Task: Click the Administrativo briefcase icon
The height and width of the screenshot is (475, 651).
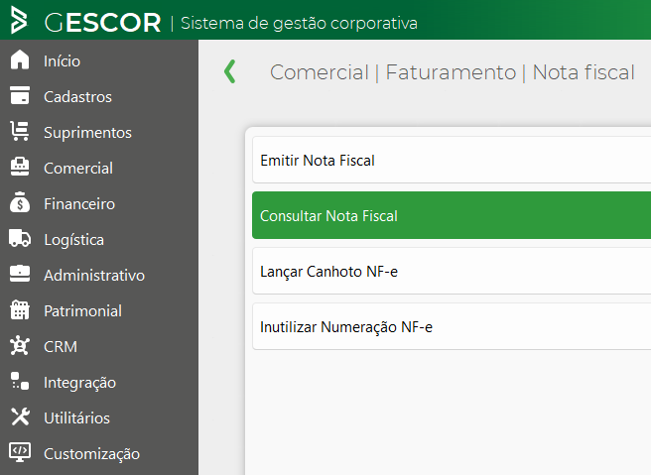Action: pos(20,274)
